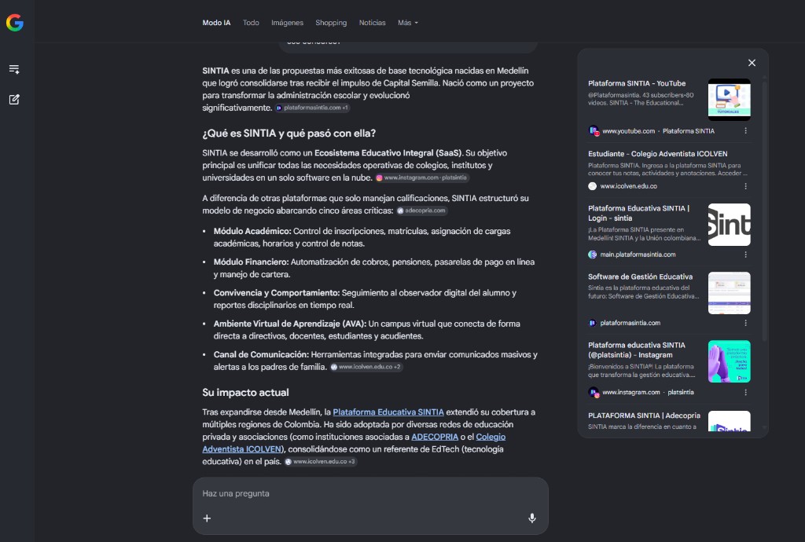The height and width of the screenshot is (542, 805).
Task: Click the Instagram favicon beside www.instagram.com source
Action: [x=594, y=392]
